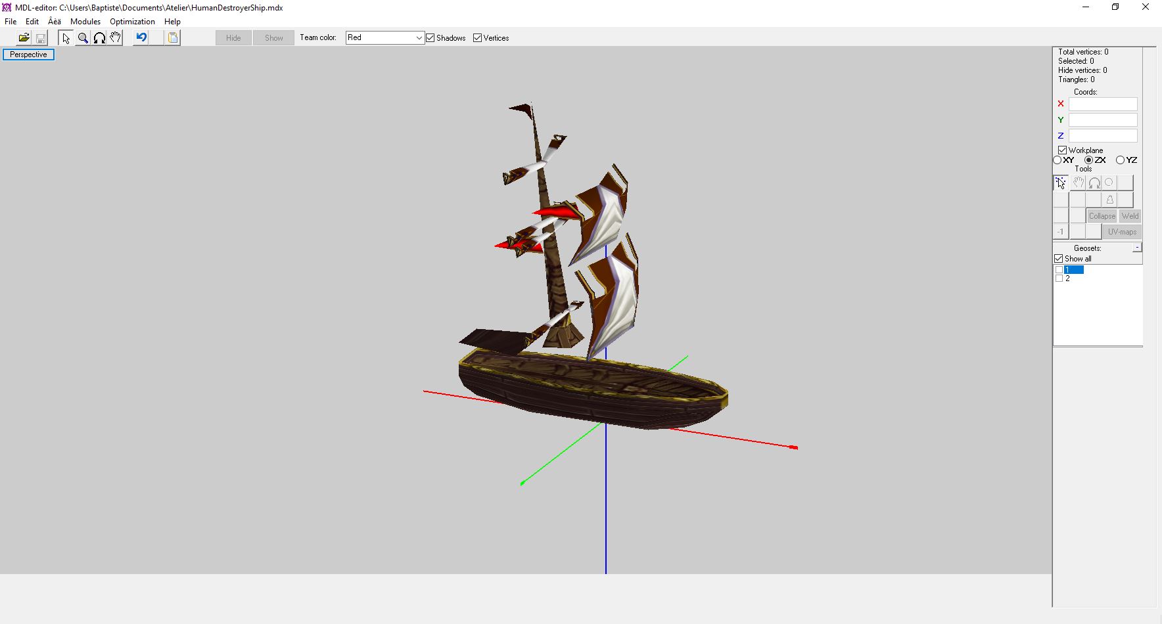
Task: Click the Total vertices: 0 readout
Action: [x=1083, y=52]
